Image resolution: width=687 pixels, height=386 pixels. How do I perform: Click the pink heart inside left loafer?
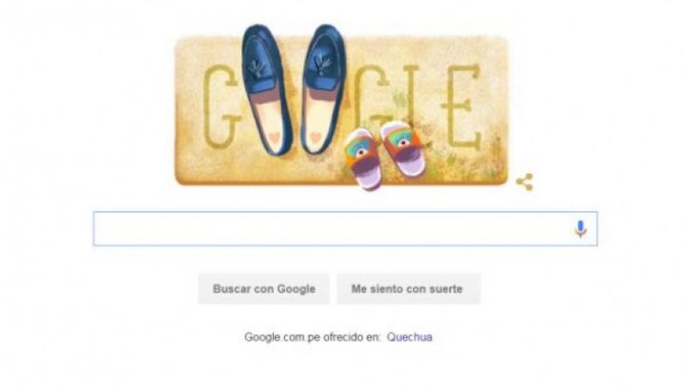274,137
